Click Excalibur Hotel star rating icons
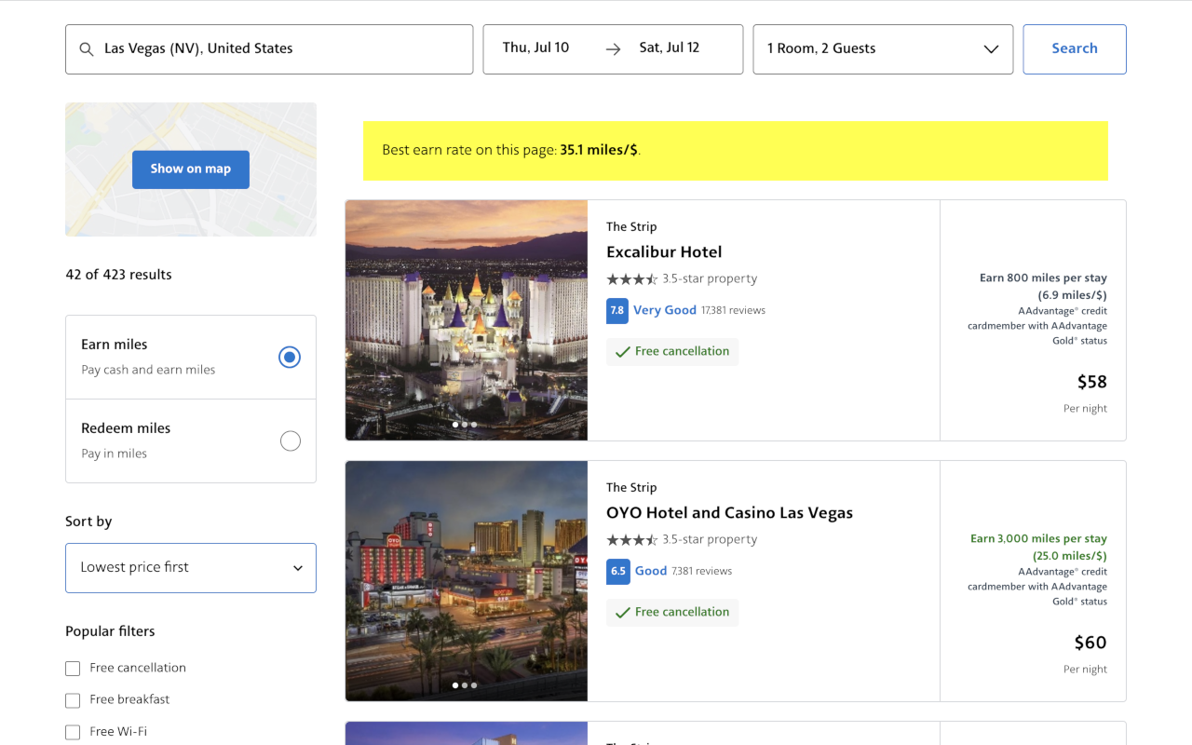This screenshot has height=745, width=1192. 632,278
